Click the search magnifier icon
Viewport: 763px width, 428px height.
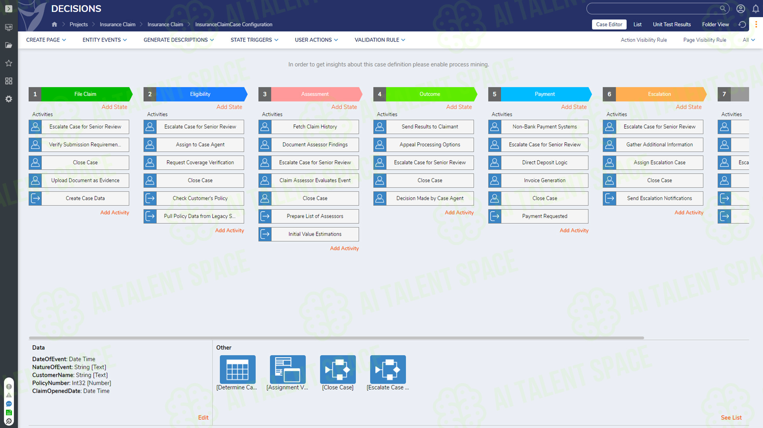(x=723, y=9)
